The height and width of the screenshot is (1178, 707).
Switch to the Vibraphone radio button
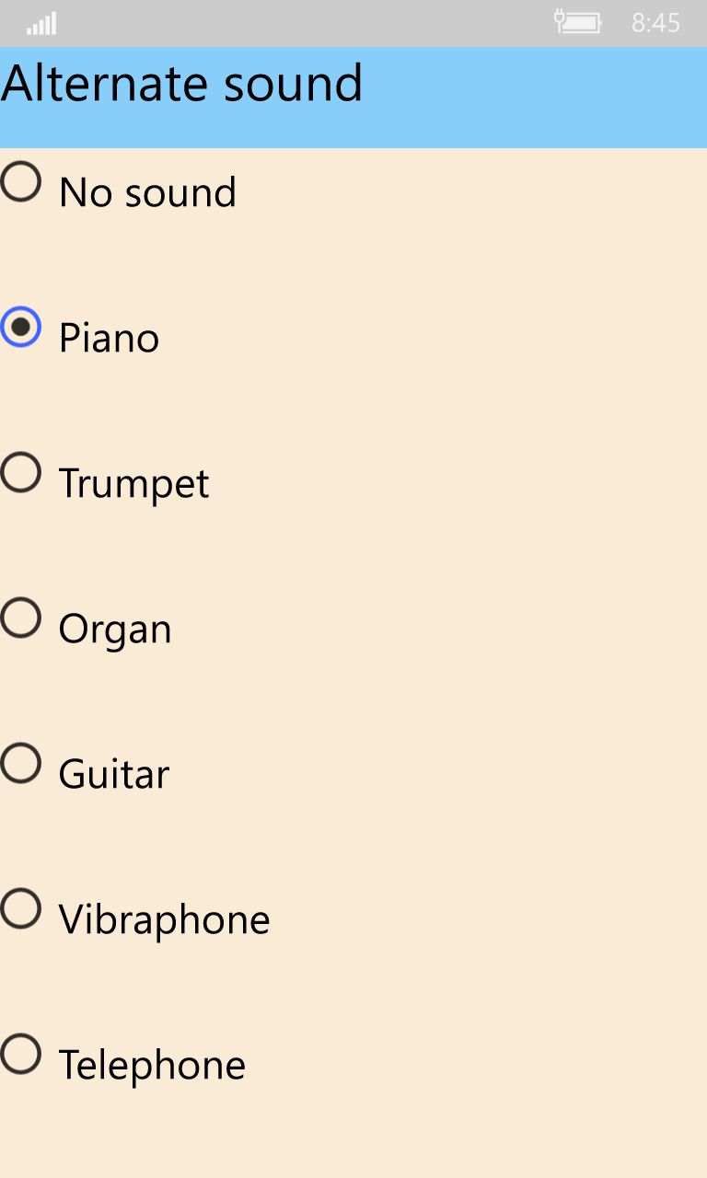tap(20, 908)
